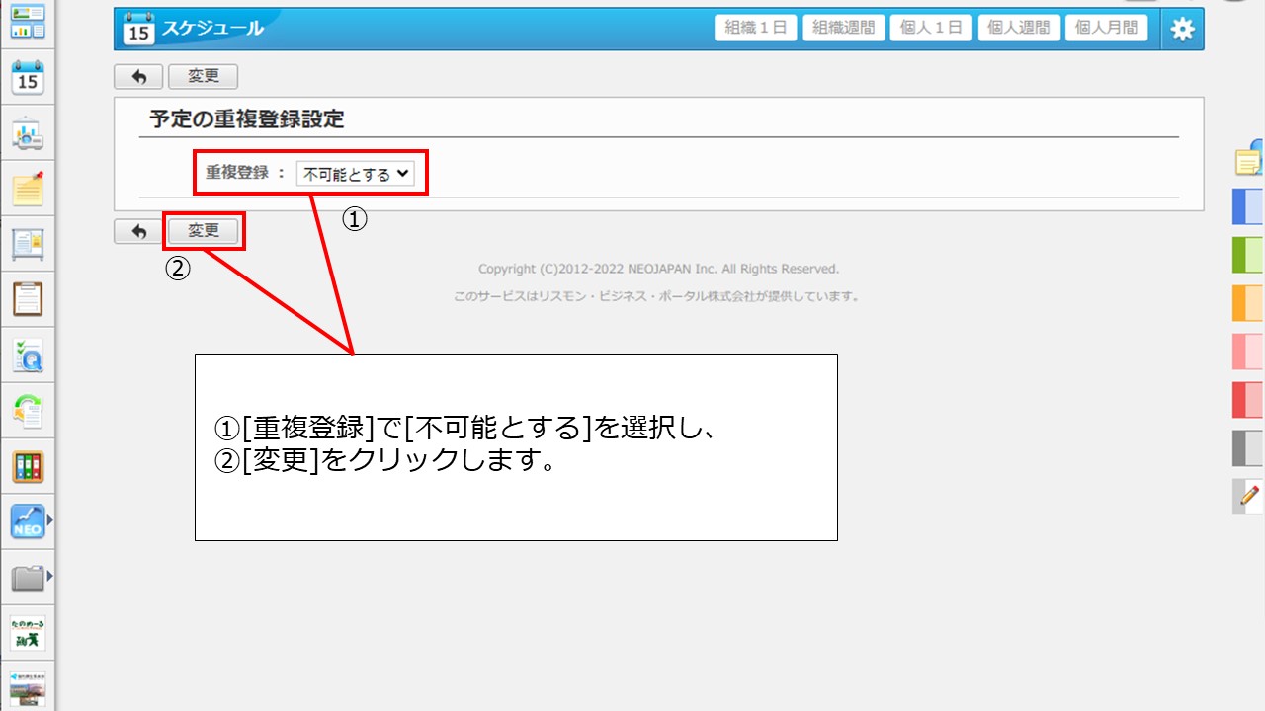Select the gray sticky note color
The height and width of the screenshot is (711, 1265).
[x=1248, y=448]
